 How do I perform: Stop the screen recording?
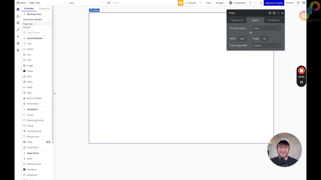(301, 71)
